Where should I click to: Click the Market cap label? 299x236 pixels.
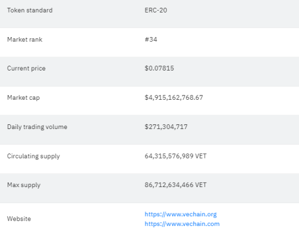(x=23, y=98)
